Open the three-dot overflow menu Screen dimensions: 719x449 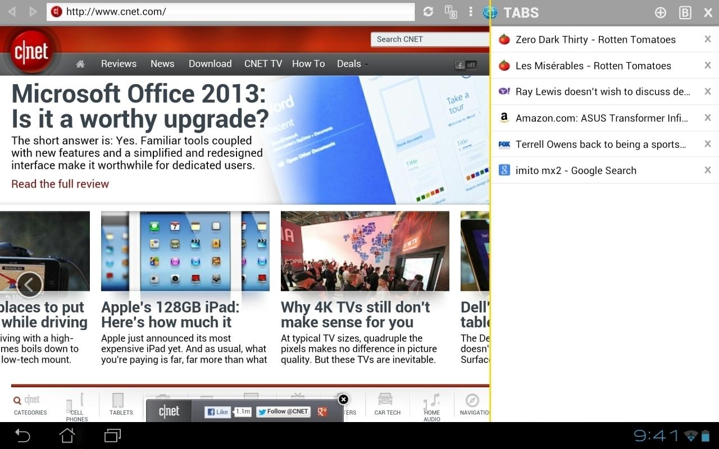[x=471, y=12]
